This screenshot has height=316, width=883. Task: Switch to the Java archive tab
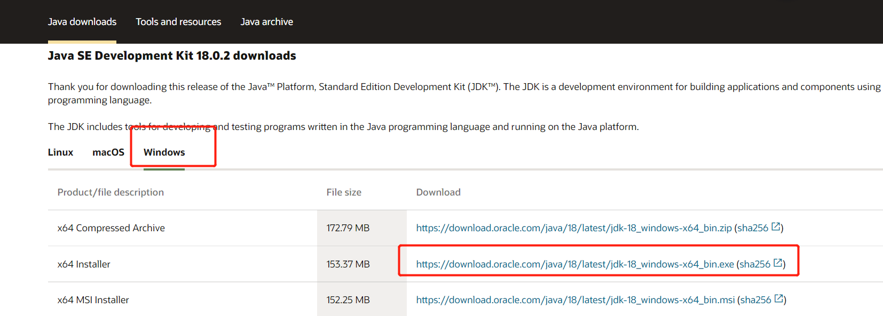pos(266,22)
